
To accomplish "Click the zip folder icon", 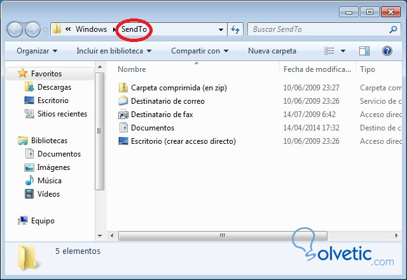I will coord(123,88).
